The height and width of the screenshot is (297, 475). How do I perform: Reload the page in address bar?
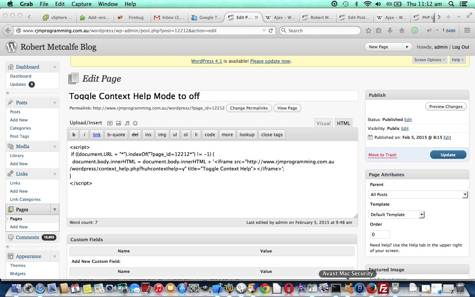click(x=271, y=30)
